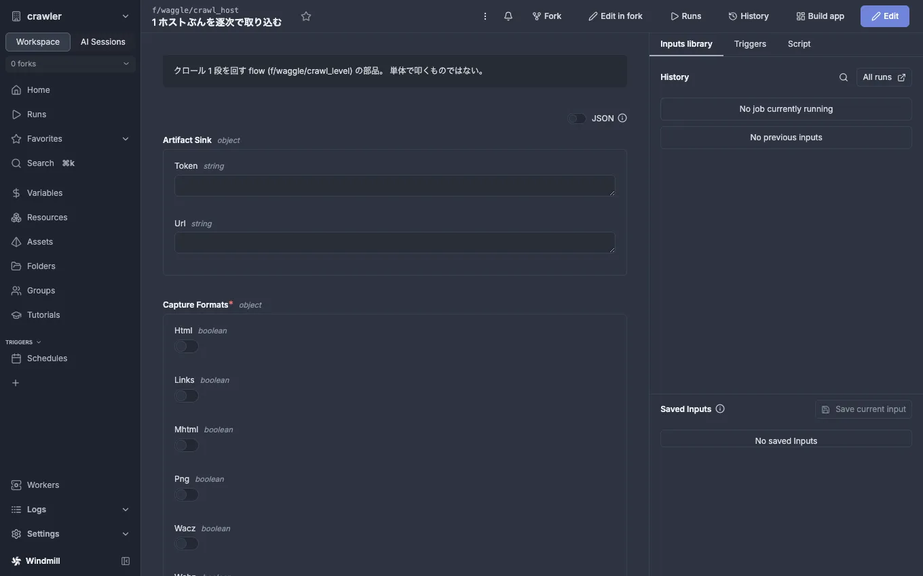
Task: Open All runs link
Action: point(884,77)
